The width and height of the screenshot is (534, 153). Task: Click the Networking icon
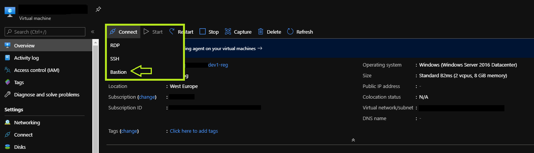[x=7, y=122]
